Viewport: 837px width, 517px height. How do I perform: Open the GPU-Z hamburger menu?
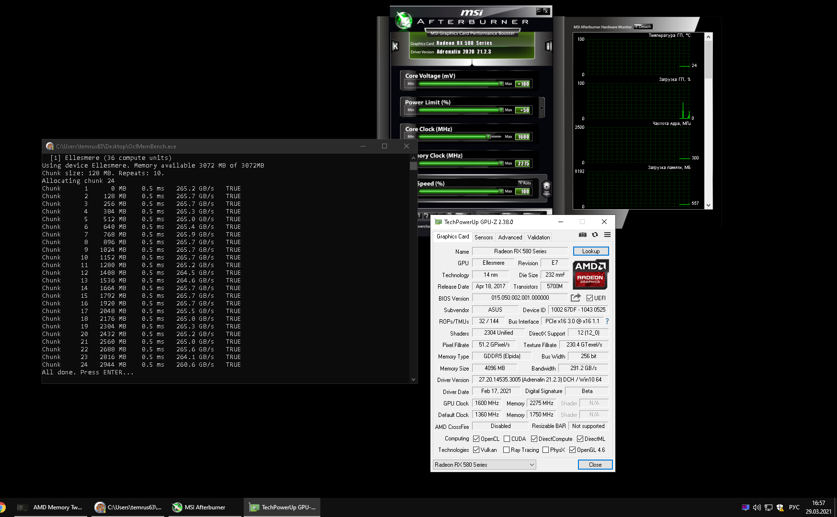(x=607, y=235)
